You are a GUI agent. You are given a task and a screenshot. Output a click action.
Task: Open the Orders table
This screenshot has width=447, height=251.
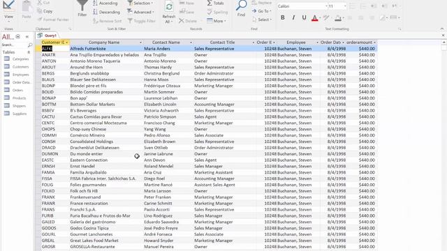click(x=17, y=90)
